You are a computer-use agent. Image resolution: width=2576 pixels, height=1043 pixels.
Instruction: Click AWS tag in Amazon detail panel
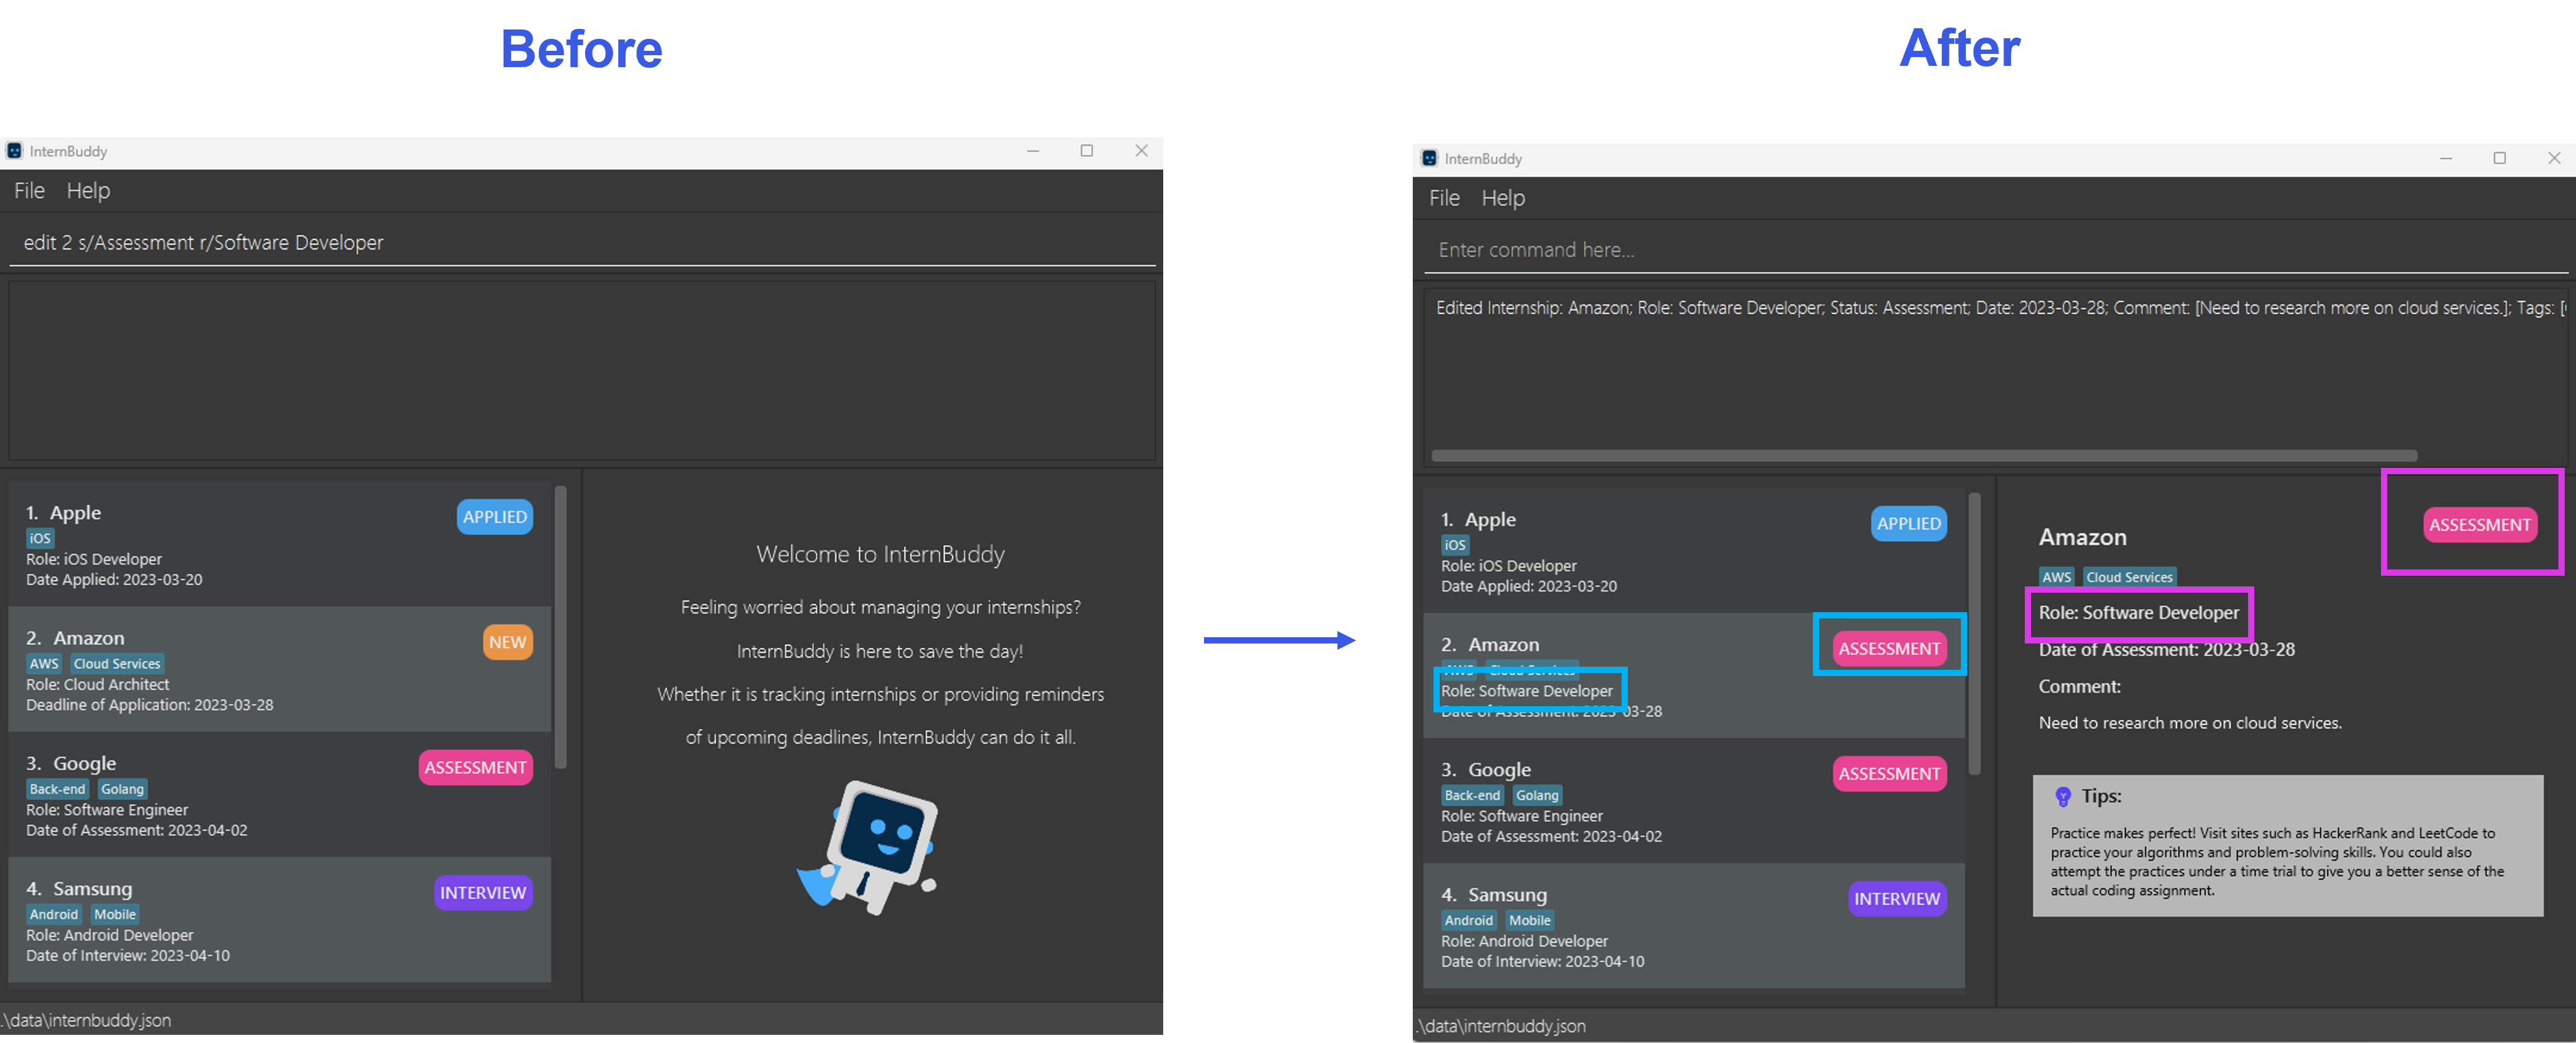(x=2056, y=577)
